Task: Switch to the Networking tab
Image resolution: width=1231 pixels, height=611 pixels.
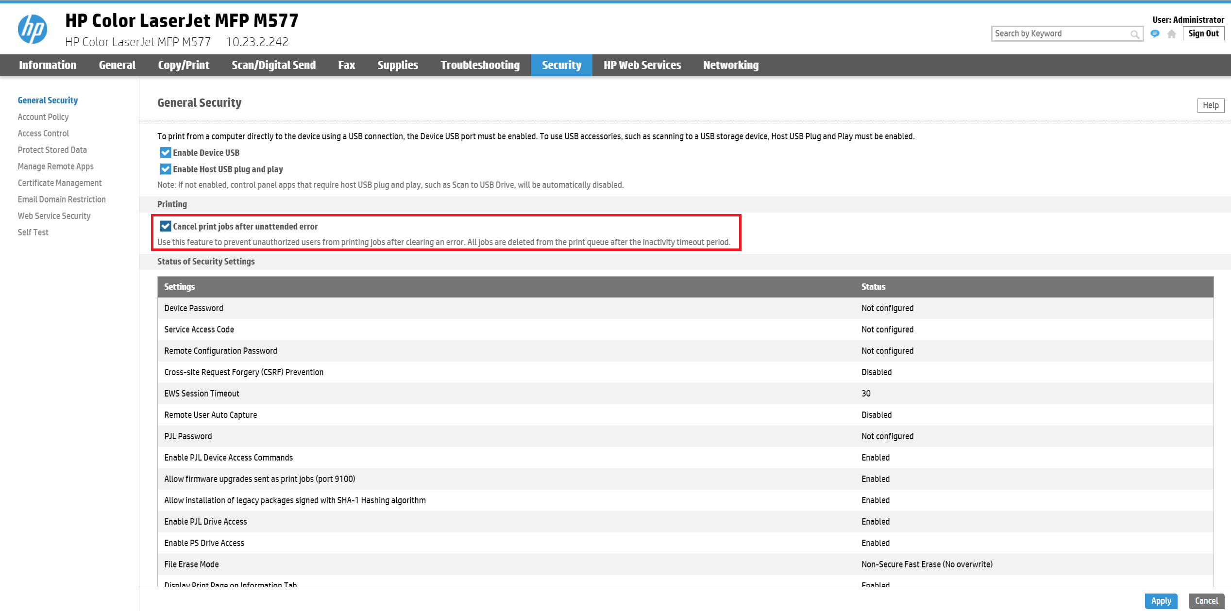Action: point(730,65)
